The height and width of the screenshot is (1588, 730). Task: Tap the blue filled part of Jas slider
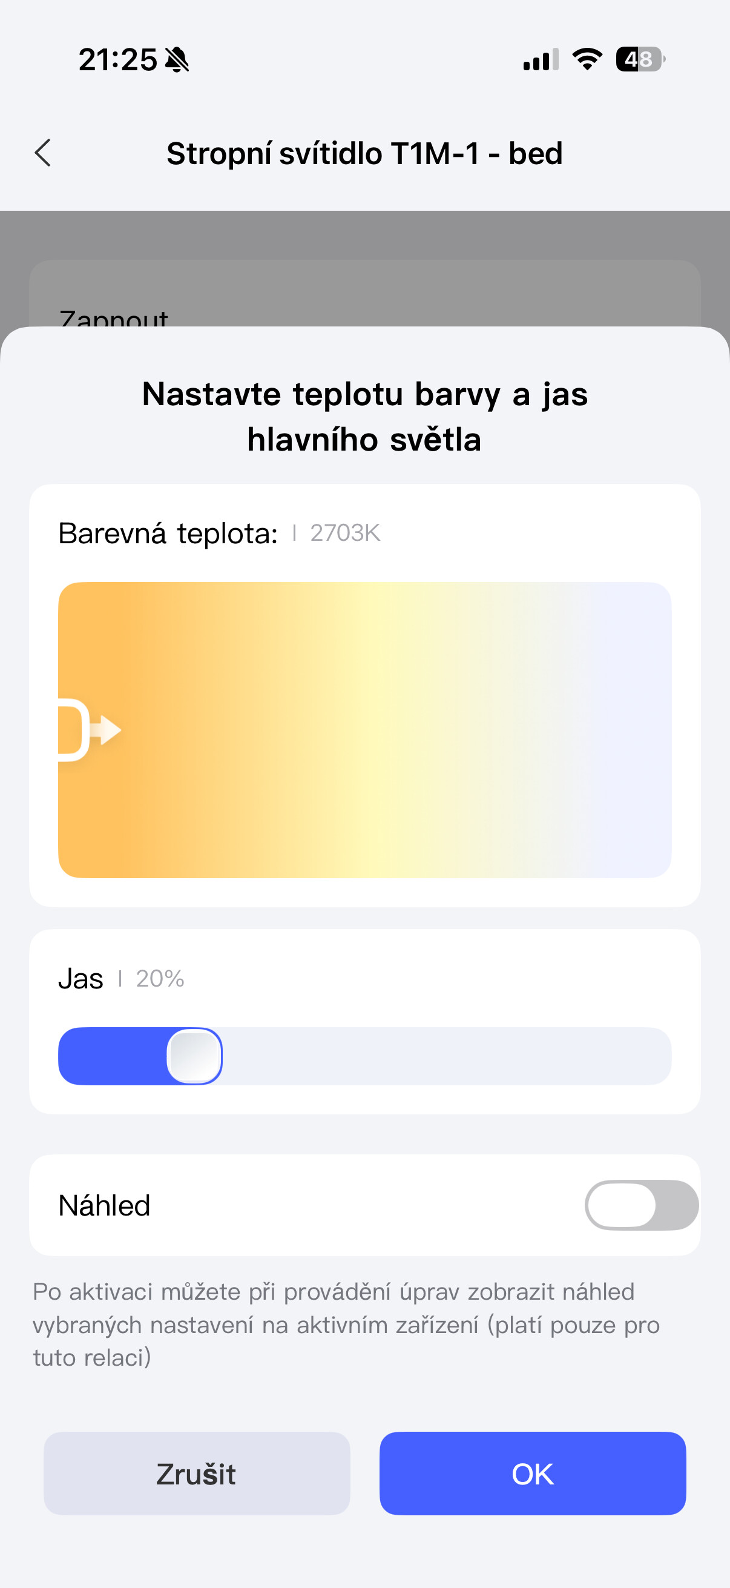click(x=111, y=1056)
